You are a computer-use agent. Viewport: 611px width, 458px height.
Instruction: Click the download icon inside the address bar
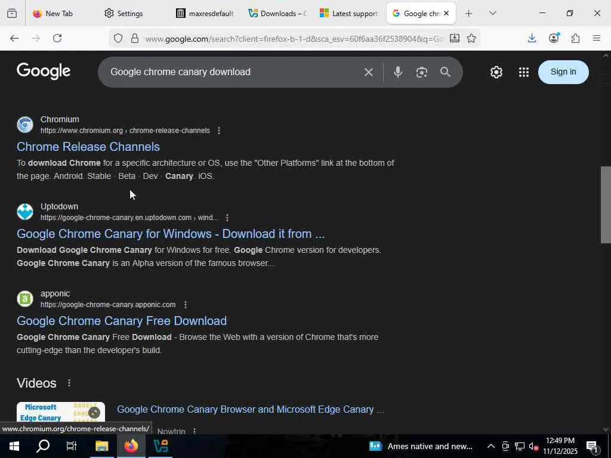tap(454, 38)
